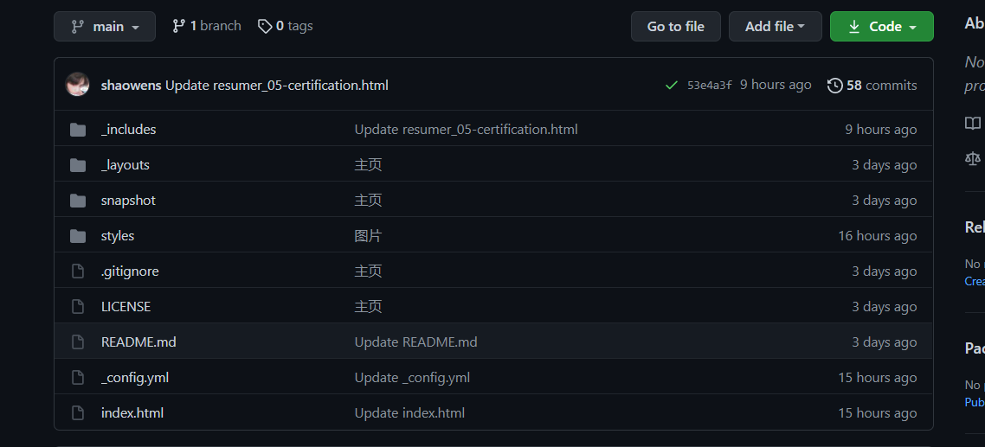Image resolution: width=985 pixels, height=447 pixels.
Task: Click the law scale license icon in sidebar
Action: click(973, 158)
